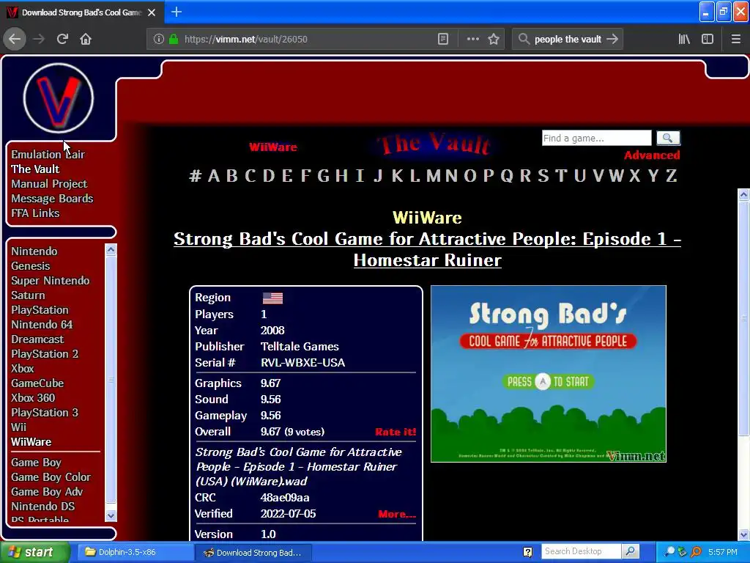Toggle reader view icon in address bar
This screenshot has height=563, width=750.
pyautogui.click(x=443, y=40)
